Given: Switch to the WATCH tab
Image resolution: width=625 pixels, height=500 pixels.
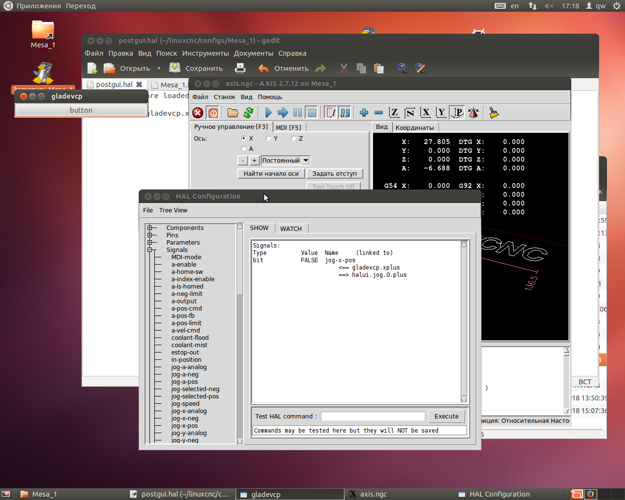Looking at the screenshot, I should pyautogui.click(x=291, y=229).
